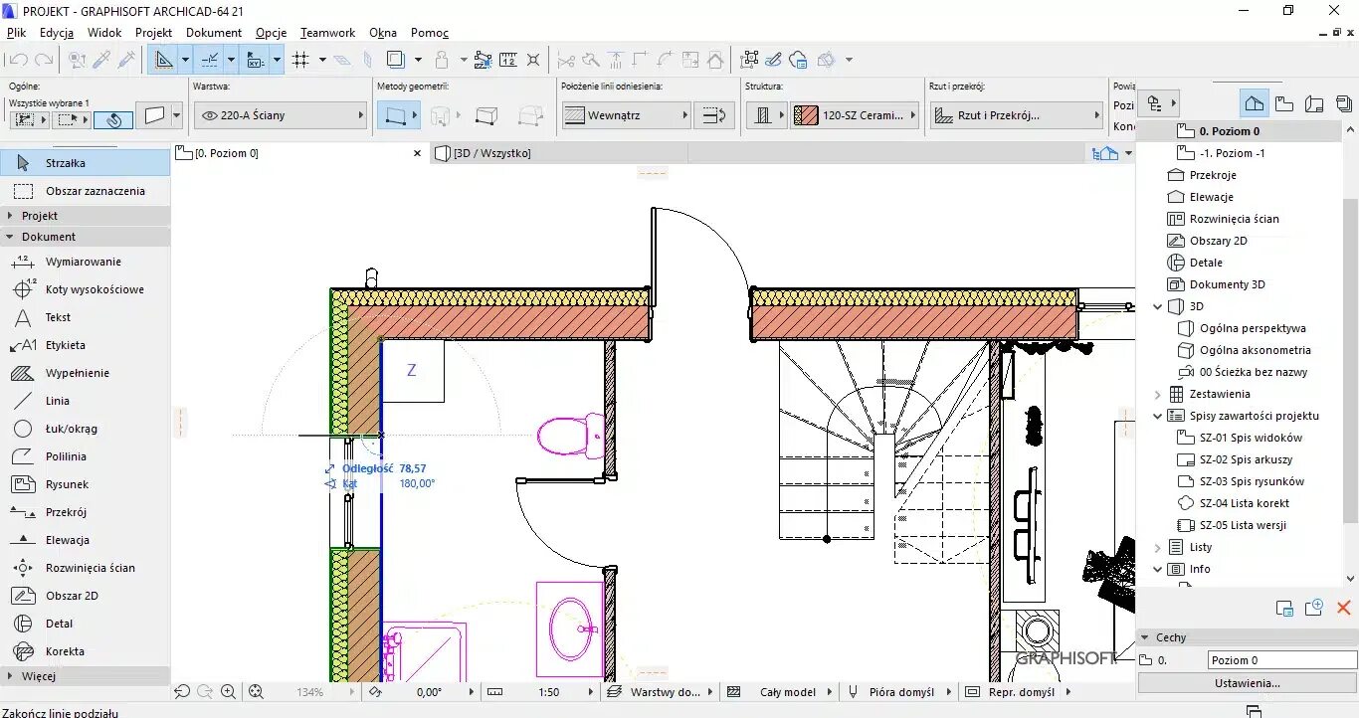
Task: Collapse the Dokument toolbox group
Action: (85, 237)
